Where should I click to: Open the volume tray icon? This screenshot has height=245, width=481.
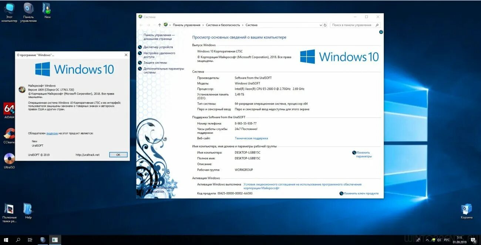tap(439, 240)
